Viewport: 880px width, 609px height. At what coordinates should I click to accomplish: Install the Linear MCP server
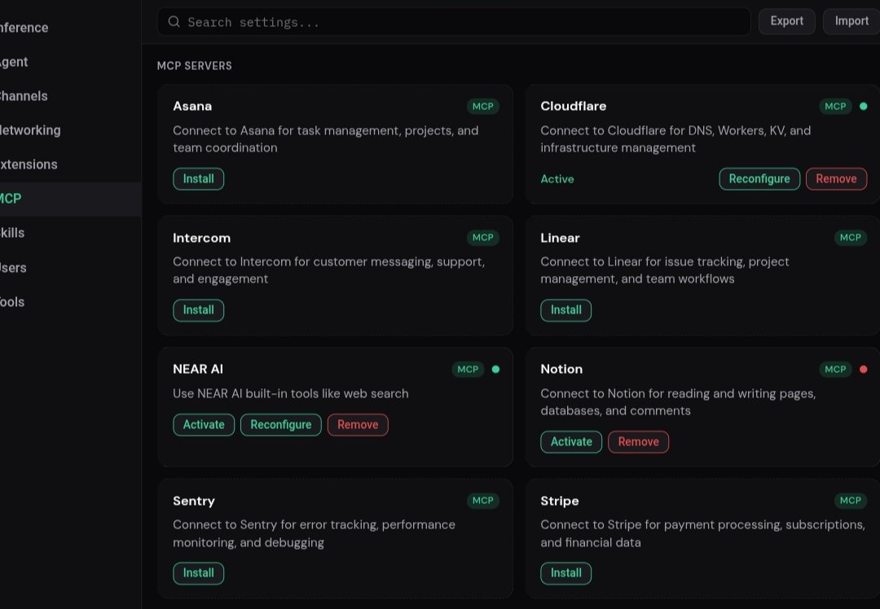point(565,310)
